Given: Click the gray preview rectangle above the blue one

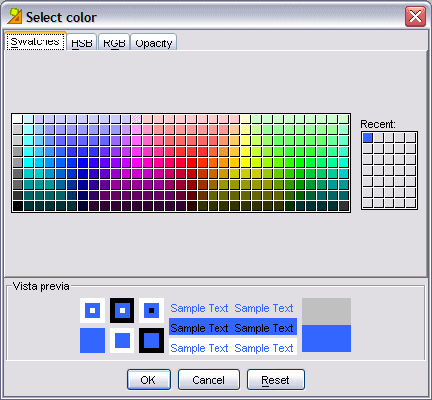Looking at the screenshot, I should coord(326,311).
